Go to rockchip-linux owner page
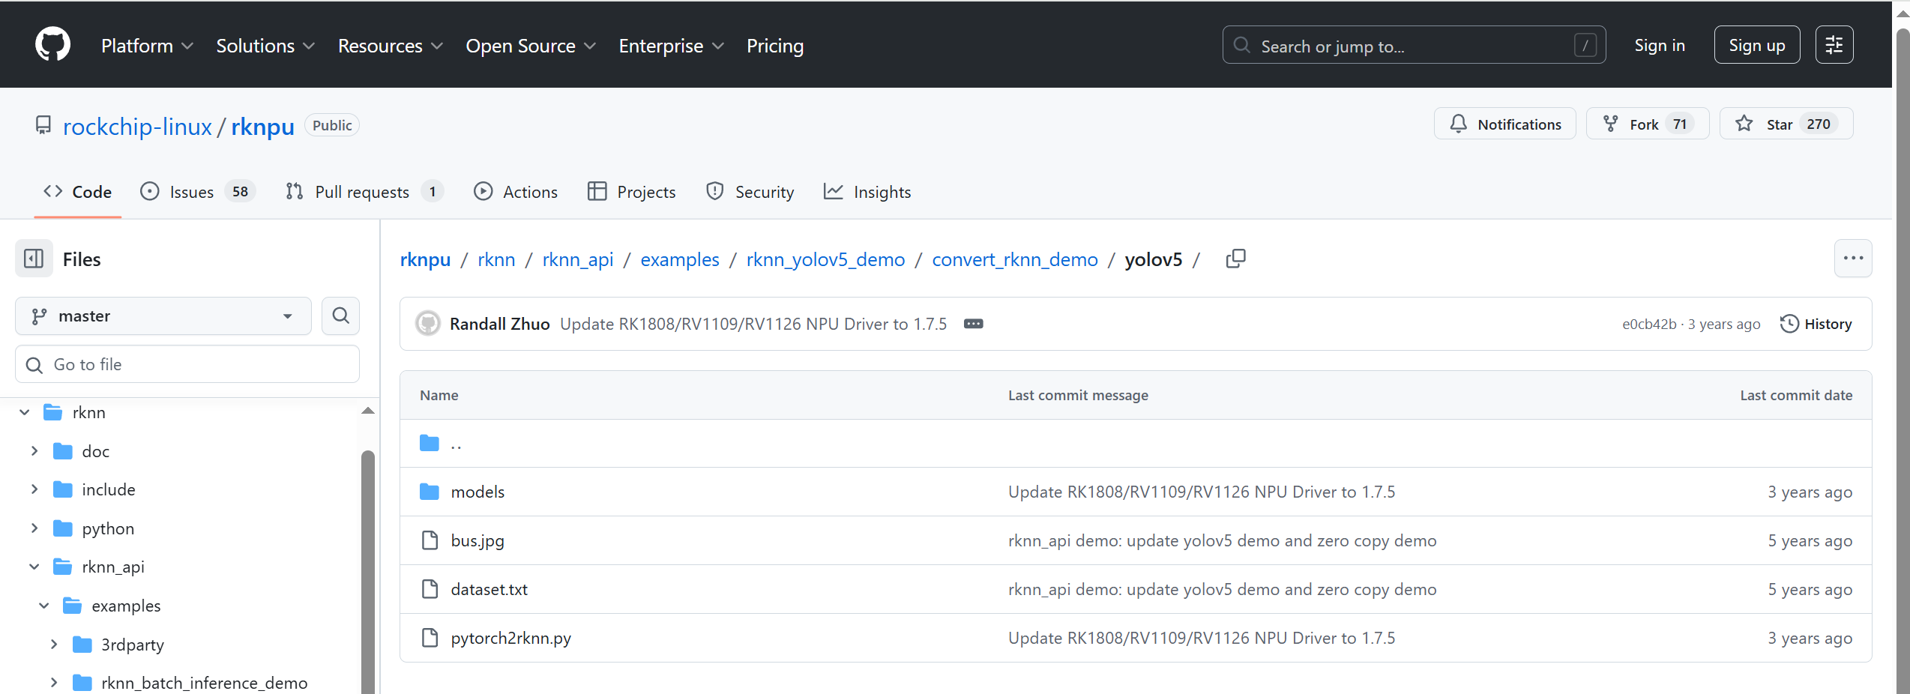This screenshot has width=1910, height=694. [x=137, y=126]
